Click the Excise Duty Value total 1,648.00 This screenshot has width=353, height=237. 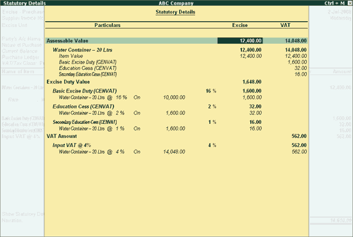pyautogui.click(x=252, y=82)
